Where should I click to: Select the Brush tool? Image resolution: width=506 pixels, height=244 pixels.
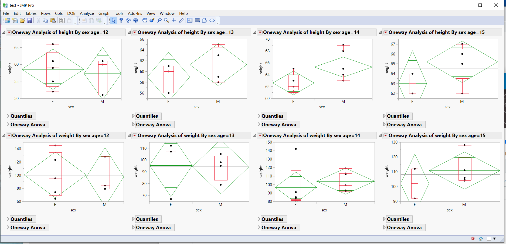pos(152,20)
